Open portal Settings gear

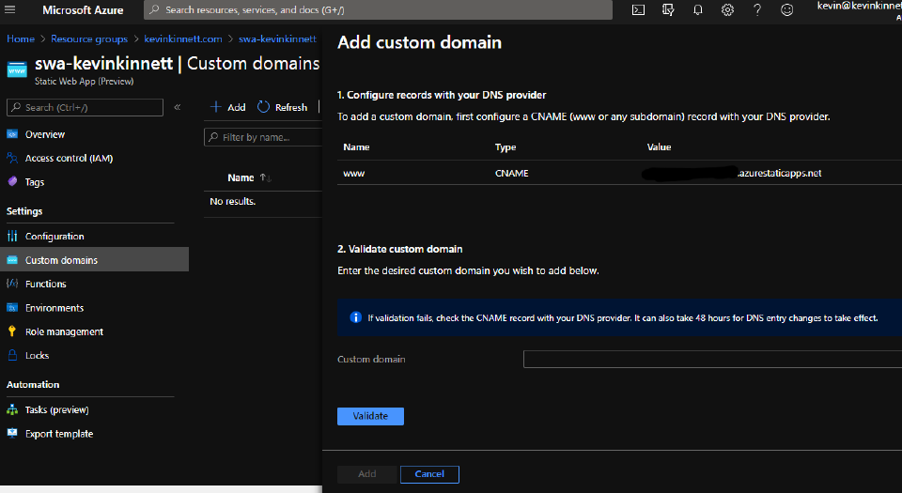point(727,9)
